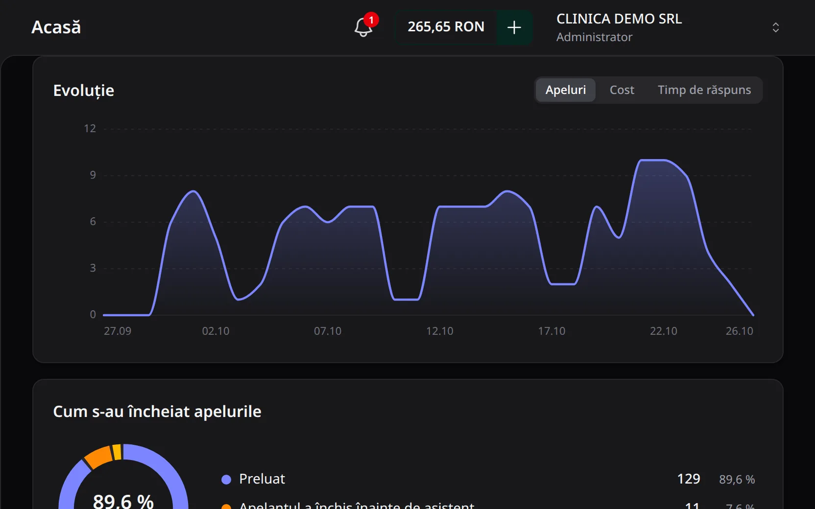Add funds with the plus button
815x509 pixels.
pos(514,27)
